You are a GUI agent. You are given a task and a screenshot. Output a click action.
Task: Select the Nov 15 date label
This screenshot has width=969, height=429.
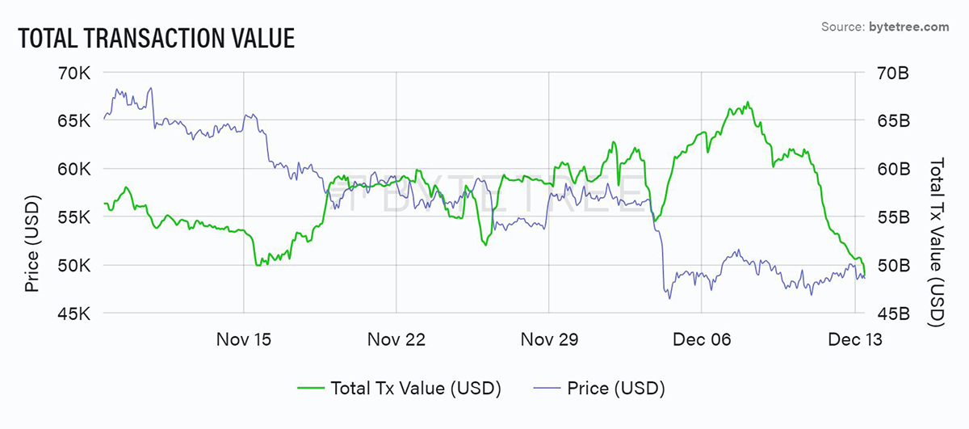[243, 339]
